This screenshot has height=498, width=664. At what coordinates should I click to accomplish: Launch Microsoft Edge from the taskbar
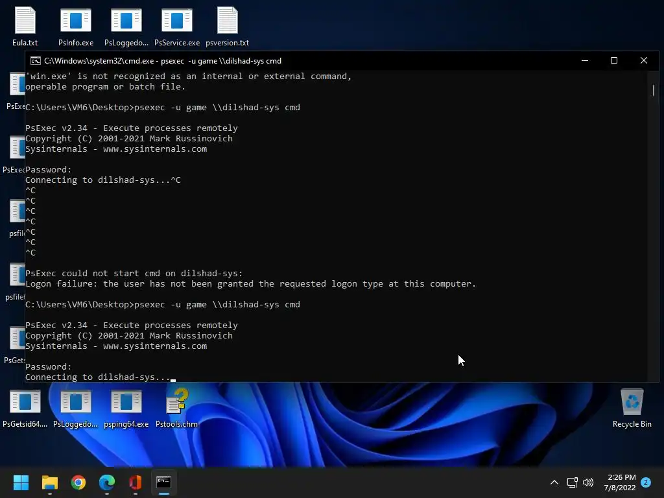[107, 482]
